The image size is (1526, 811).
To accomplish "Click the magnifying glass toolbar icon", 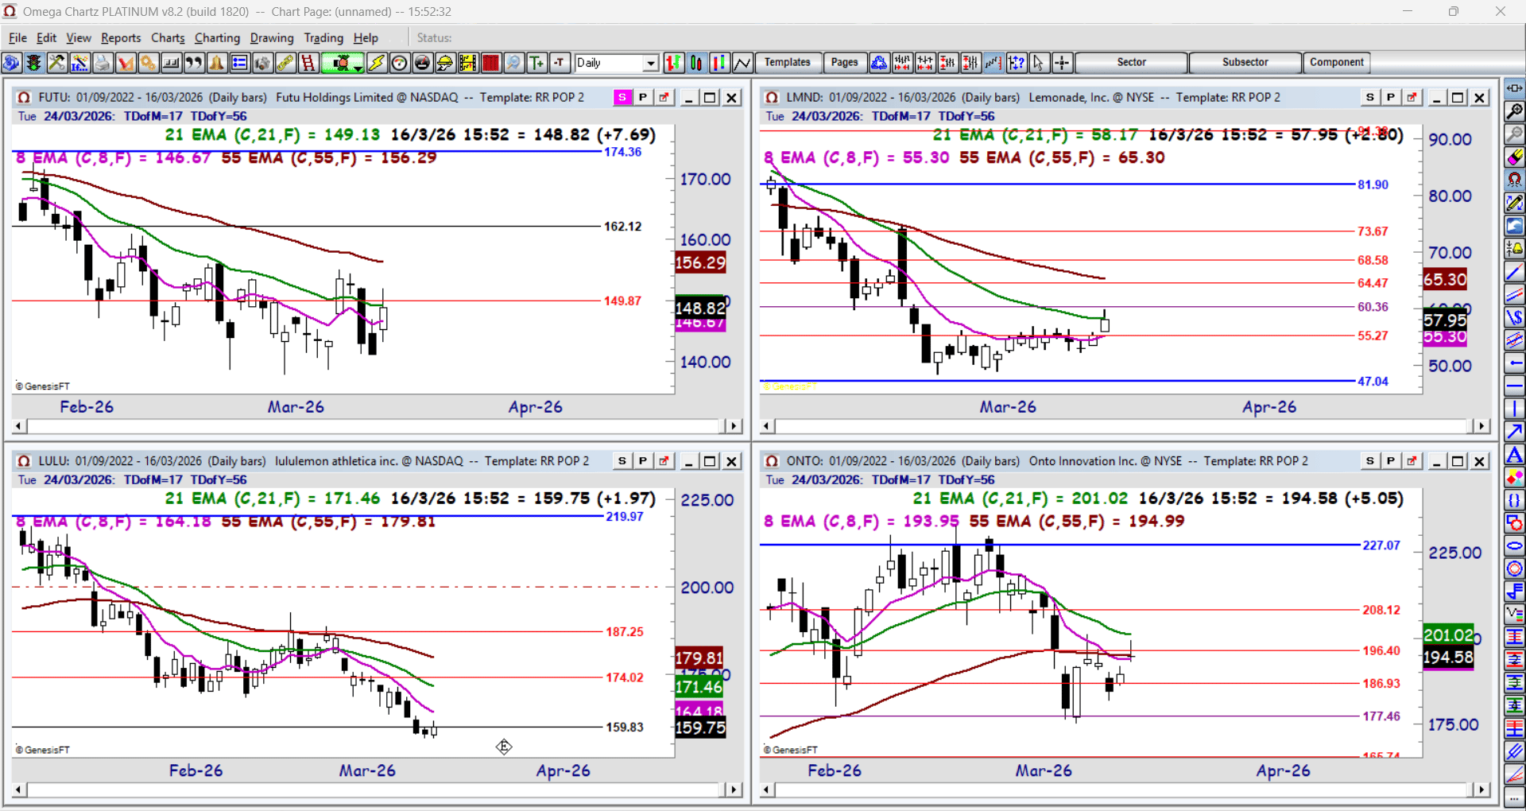I will [x=514, y=63].
